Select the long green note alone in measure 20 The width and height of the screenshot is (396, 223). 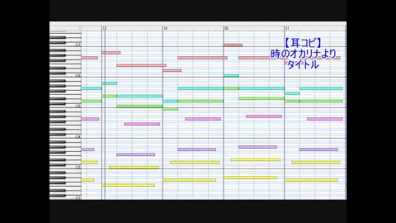pos(262,99)
